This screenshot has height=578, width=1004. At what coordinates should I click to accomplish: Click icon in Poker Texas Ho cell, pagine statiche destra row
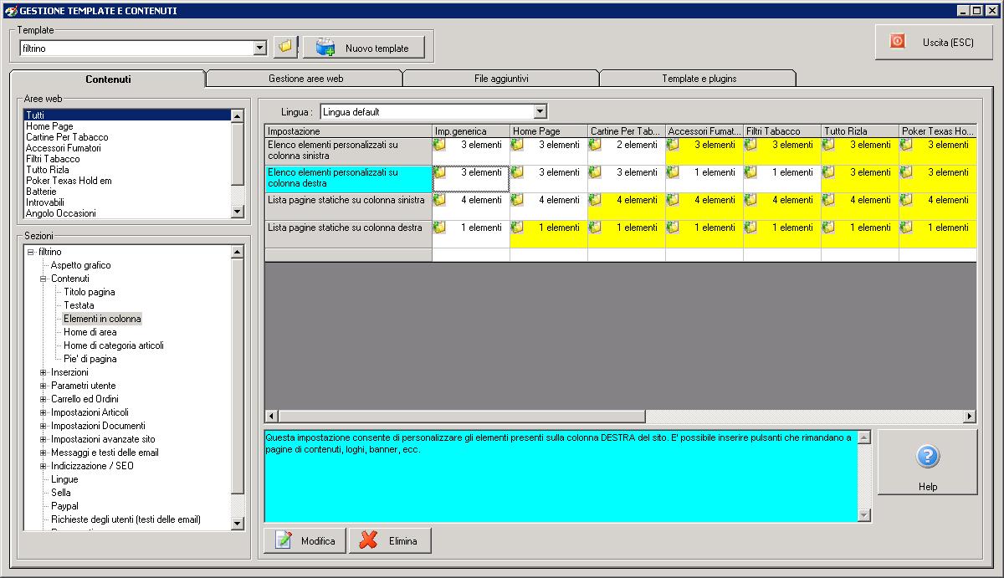tap(906, 228)
